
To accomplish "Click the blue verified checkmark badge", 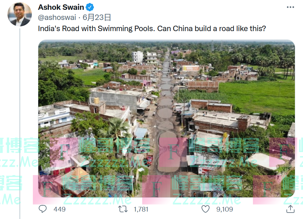I will (89, 7).
